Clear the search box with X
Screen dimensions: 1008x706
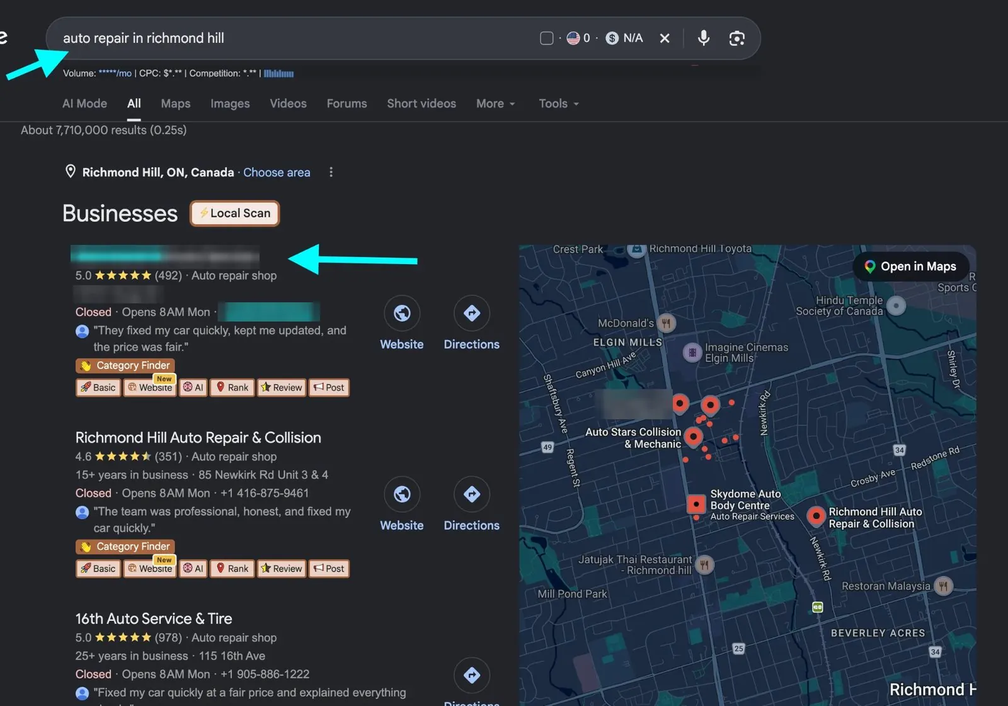665,38
